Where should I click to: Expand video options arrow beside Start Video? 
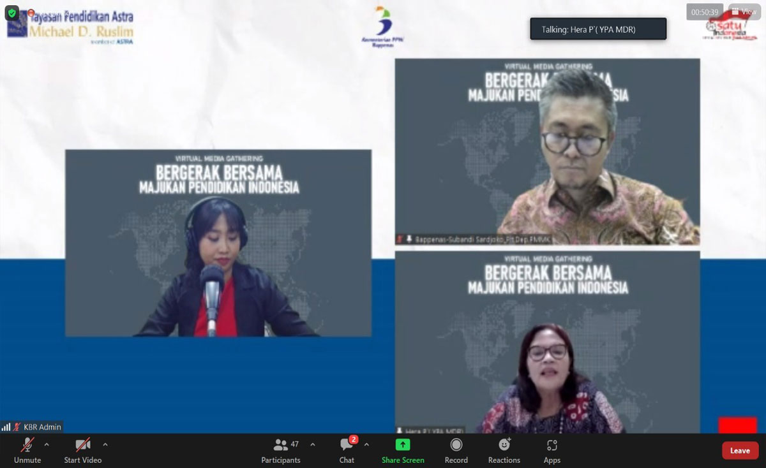pos(105,444)
